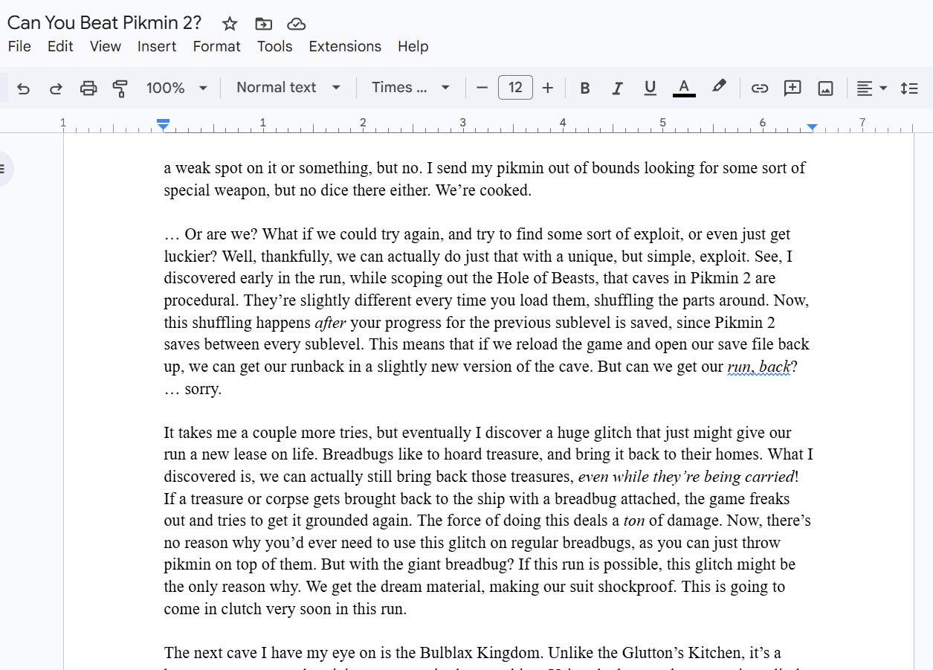Click the font size field showing 12
This screenshot has height=670, width=933.
515,88
